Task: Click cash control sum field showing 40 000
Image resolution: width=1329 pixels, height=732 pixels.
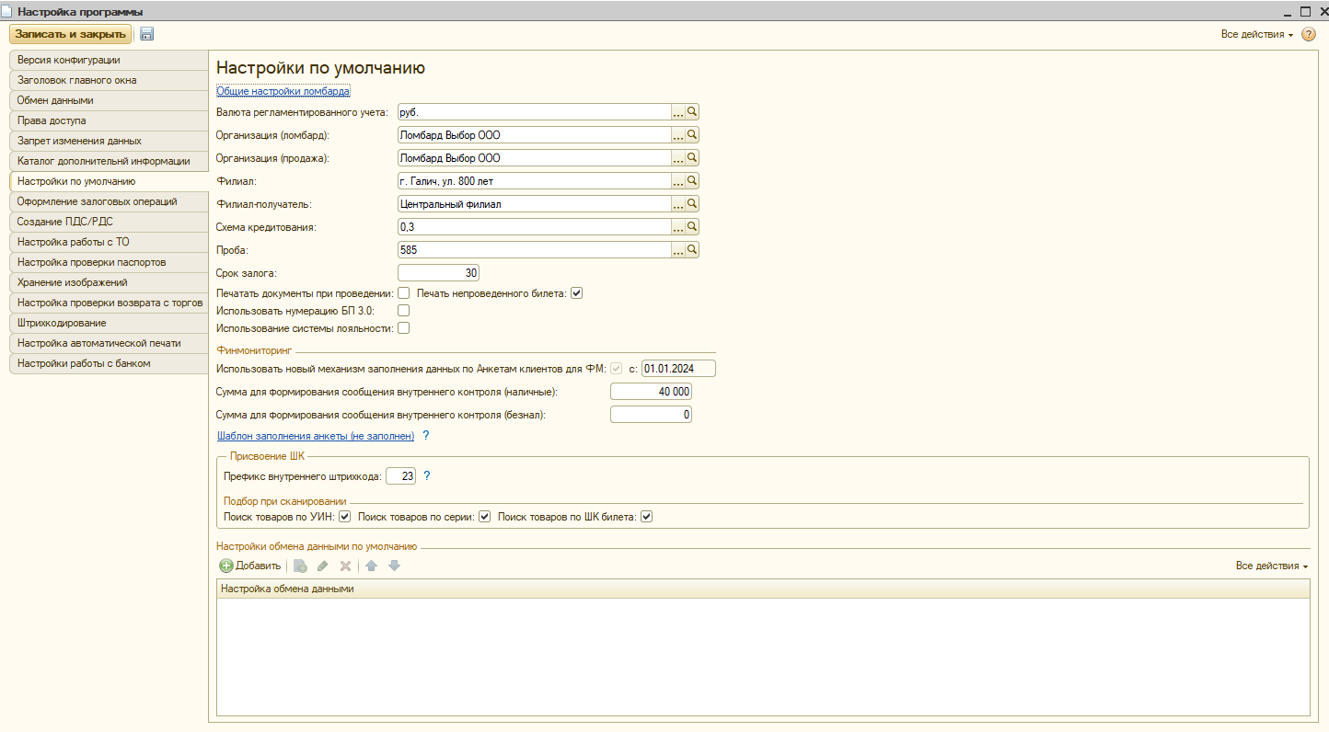Action: (x=651, y=392)
